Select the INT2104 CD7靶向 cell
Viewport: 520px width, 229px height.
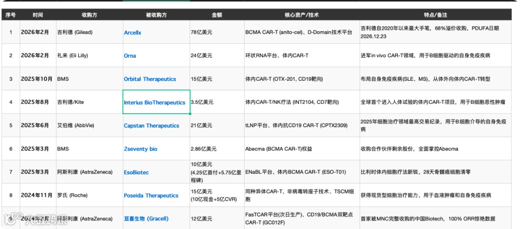[x=302, y=102]
